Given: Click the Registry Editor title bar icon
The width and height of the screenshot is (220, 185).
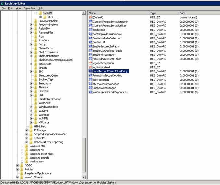Looking at the screenshot, I should pyautogui.click(x=3, y=3).
